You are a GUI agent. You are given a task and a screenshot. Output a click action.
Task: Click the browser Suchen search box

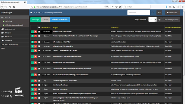tap(137, 7)
